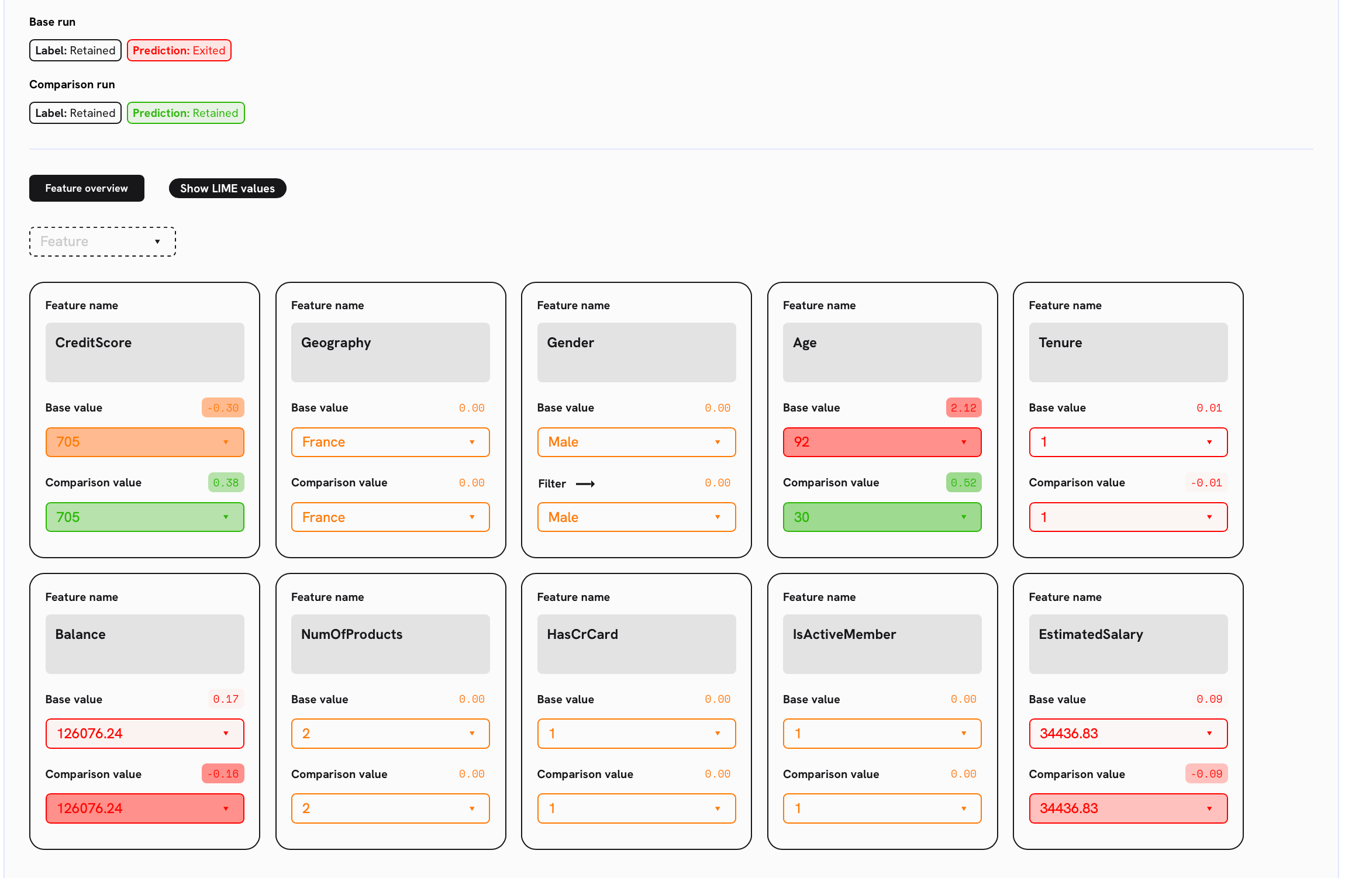Expand IsActiveMember base value dropdown
Viewport: 1345px width, 878px height.
click(x=882, y=734)
